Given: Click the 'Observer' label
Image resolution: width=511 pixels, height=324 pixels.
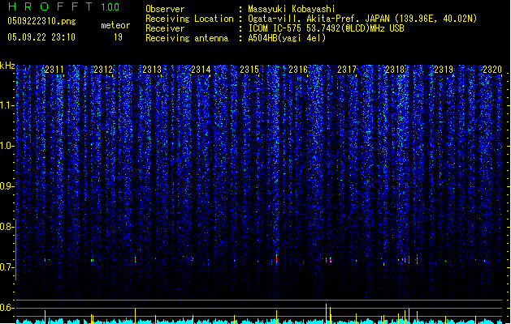Looking at the screenshot, I should pyautogui.click(x=165, y=9).
